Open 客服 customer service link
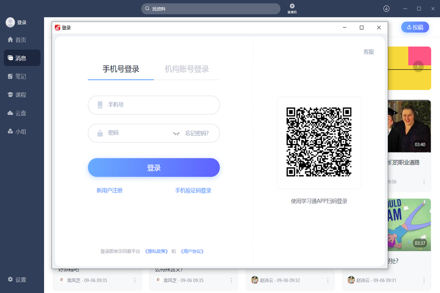This screenshot has height=293, width=440. click(x=368, y=52)
